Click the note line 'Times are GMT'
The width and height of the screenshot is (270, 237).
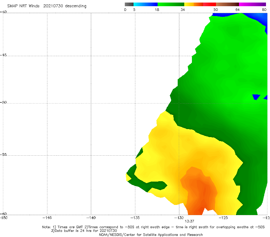point(70,227)
